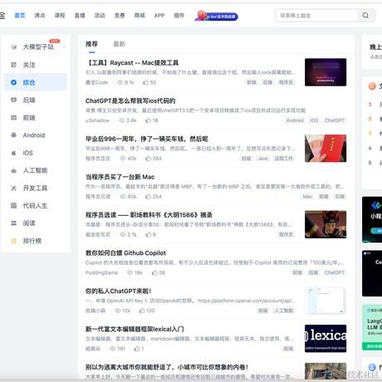Open the APP nav item

[x=159, y=16]
